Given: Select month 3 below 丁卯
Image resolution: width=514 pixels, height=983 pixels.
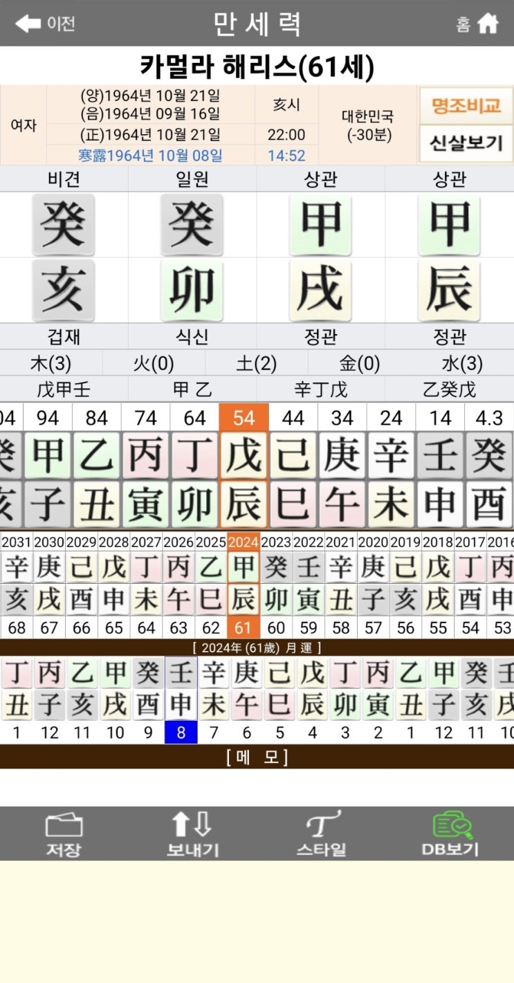Looking at the screenshot, I should click(346, 733).
